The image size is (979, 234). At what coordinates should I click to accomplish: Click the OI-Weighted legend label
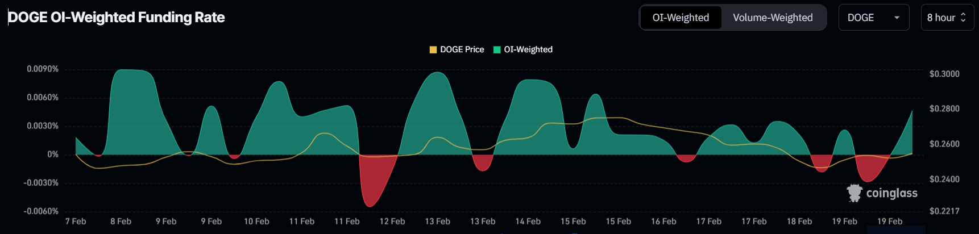(x=528, y=50)
